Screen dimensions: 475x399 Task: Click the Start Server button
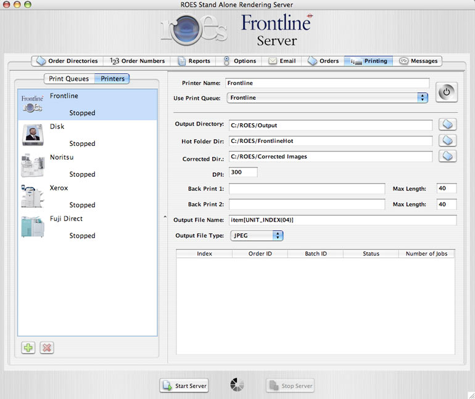tap(184, 385)
